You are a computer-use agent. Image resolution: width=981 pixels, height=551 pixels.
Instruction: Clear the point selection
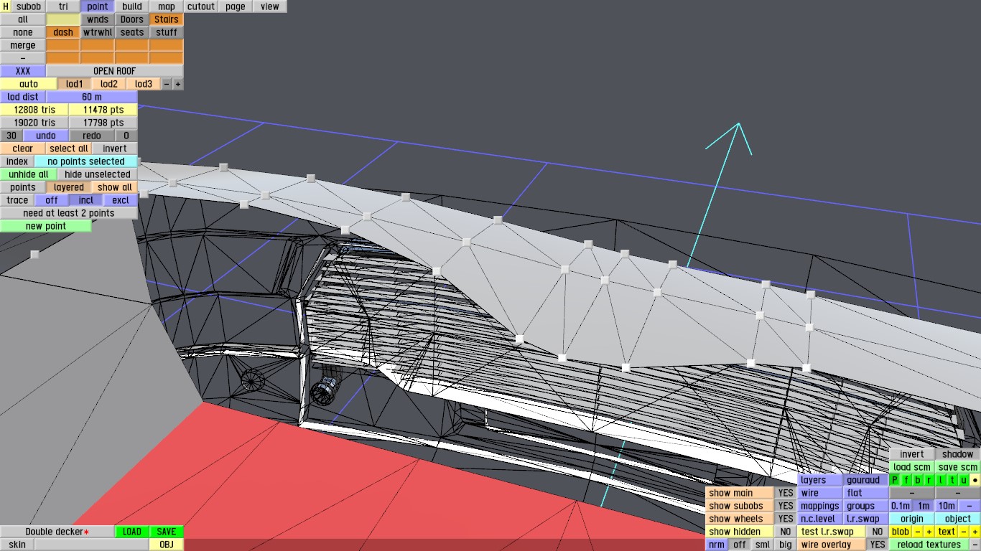point(23,149)
